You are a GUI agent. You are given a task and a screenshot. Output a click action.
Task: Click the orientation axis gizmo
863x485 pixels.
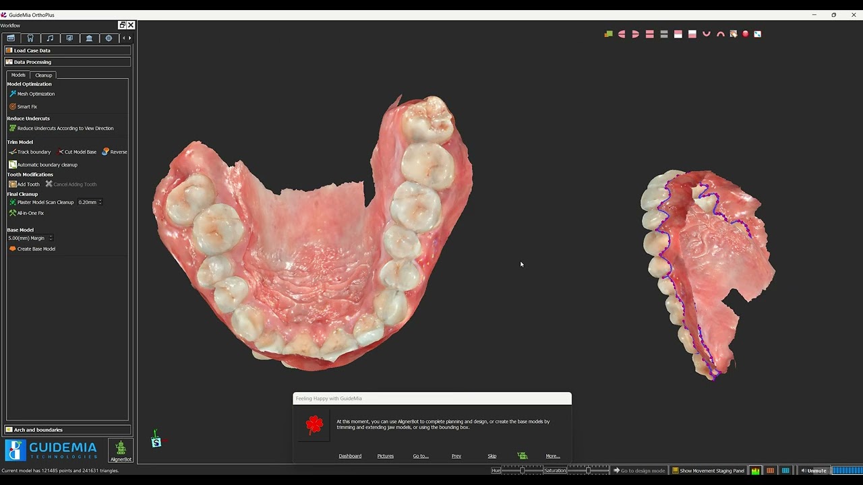click(156, 440)
